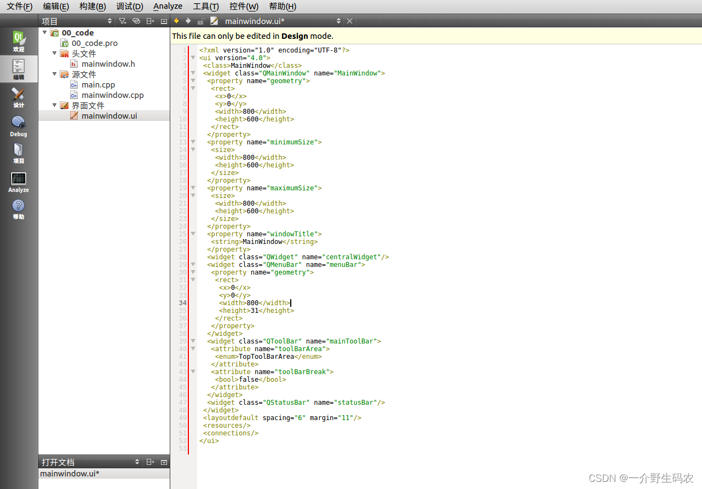Click the 00_code project root name
This screenshot has width=702, height=489.
point(78,32)
